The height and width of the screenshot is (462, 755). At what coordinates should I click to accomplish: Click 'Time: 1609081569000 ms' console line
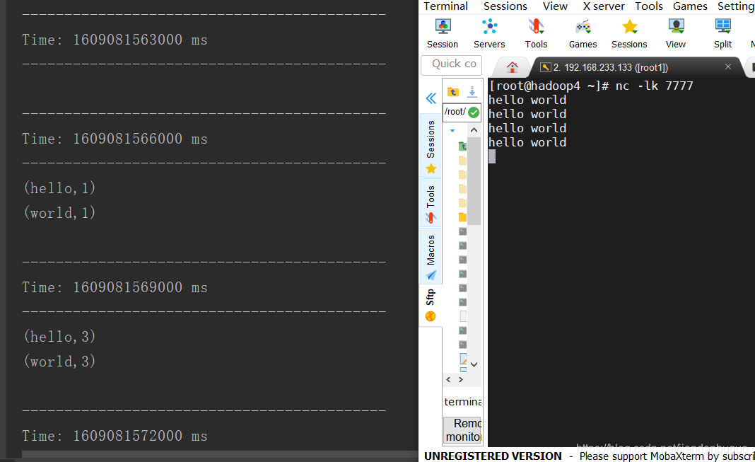coord(115,287)
